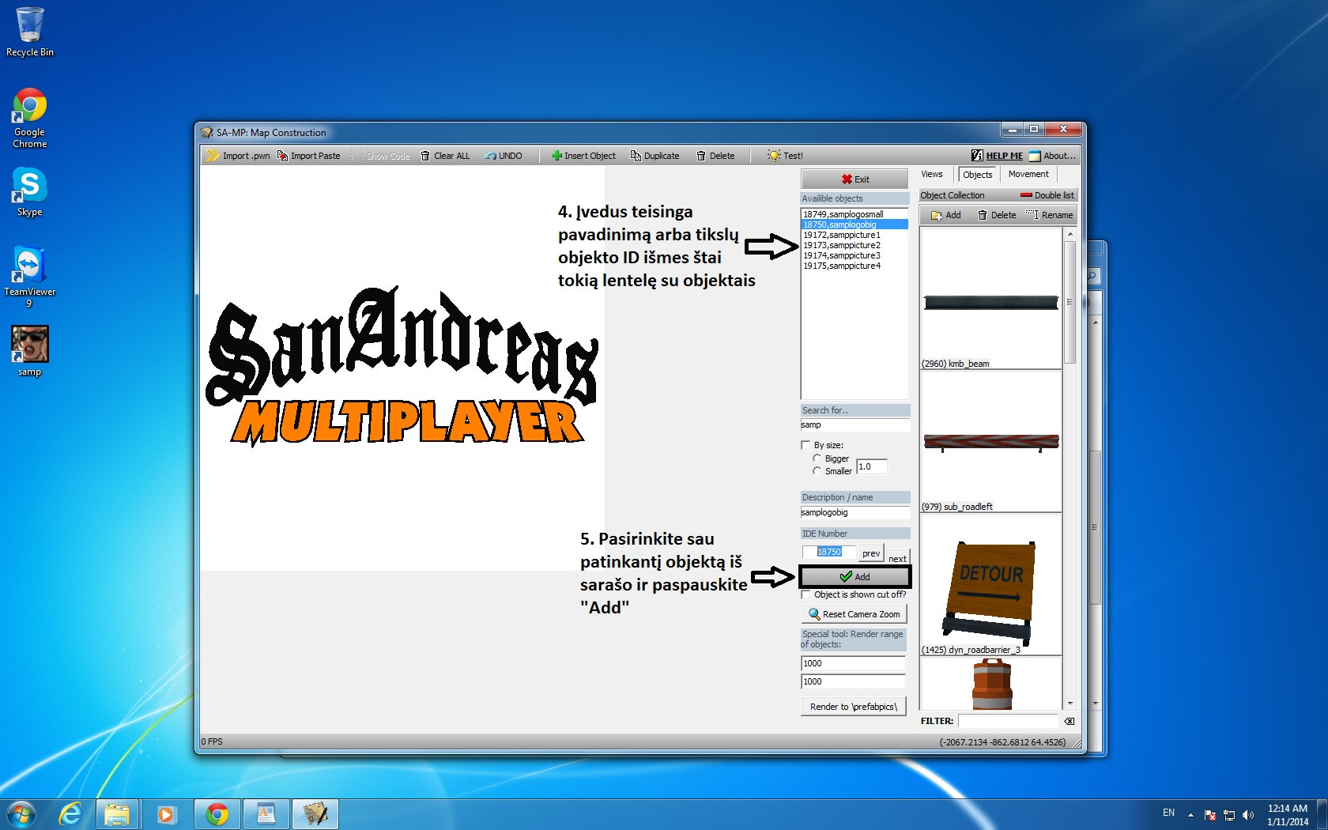Viewport: 1328px width, 830px height.
Task: Switch to the Objects tab
Action: point(977,175)
